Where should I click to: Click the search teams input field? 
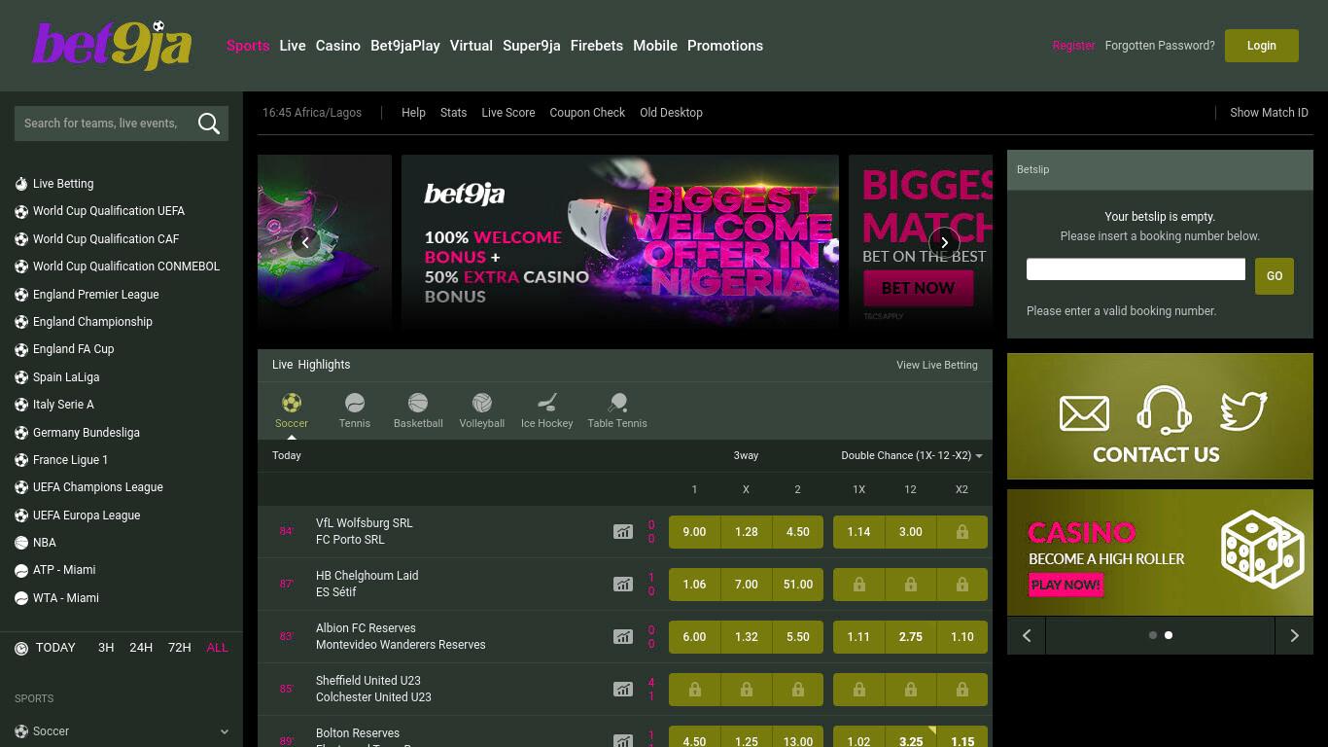[104, 124]
